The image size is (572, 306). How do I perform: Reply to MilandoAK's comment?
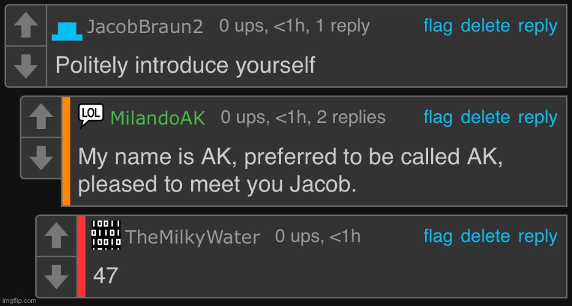point(538,118)
